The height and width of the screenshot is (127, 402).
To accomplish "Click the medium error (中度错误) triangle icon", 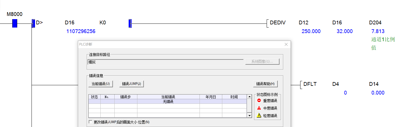I will 259,108.
